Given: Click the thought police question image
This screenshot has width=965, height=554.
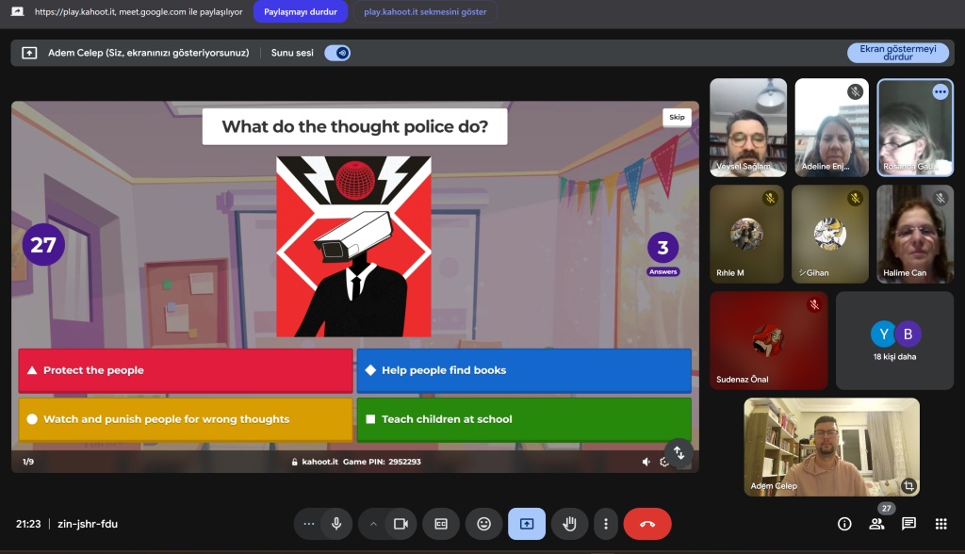Looking at the screenshot, I should click(354, 246).
